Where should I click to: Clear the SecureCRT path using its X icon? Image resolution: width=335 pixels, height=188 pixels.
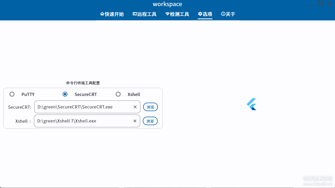[x=135, y=107]
